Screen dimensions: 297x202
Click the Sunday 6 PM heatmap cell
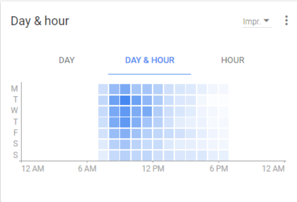(x=224, y=156)
